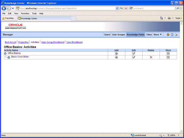Click Edit icon for Office Basics row
The image size is (184, 138).
(133, 53)
